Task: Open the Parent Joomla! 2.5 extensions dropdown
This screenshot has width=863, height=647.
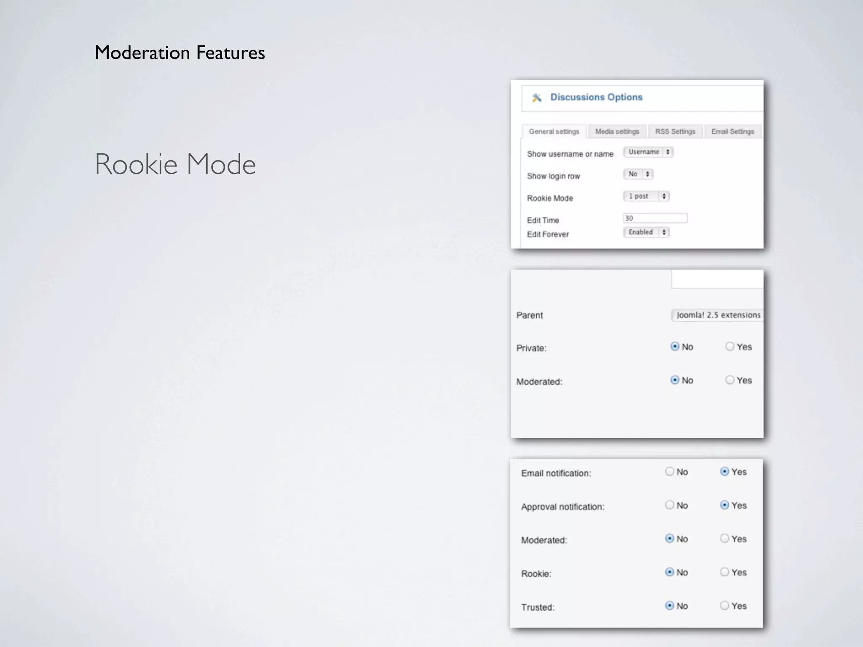Action: (x=717, y=315)
